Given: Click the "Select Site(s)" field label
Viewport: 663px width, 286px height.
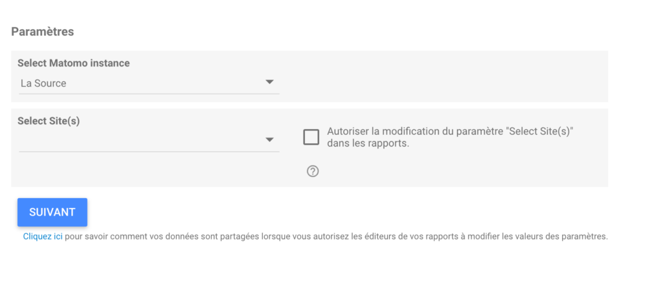Looking at the screenshot, I should tap(49, 121).
